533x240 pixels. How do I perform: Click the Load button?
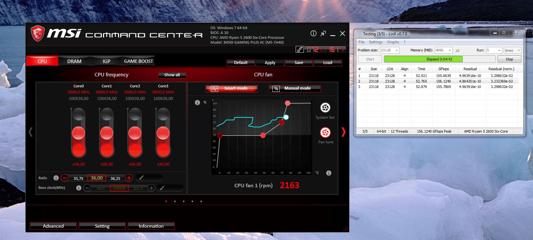point(327,63)
